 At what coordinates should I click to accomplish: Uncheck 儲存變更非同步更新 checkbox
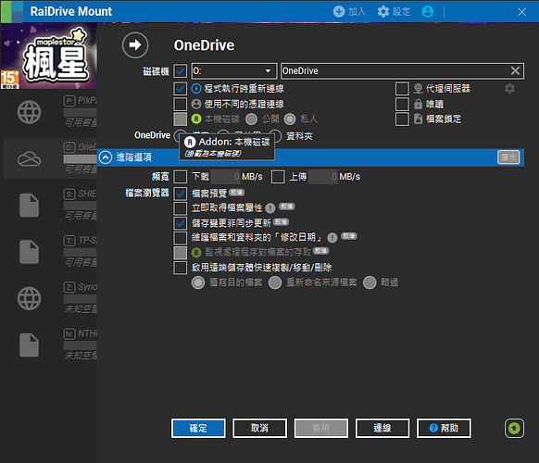[x=181, y=223]
